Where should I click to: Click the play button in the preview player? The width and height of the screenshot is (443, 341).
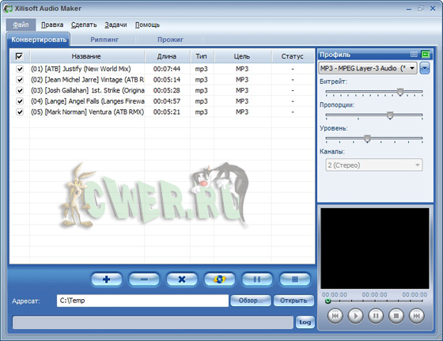tap(355, 316)
